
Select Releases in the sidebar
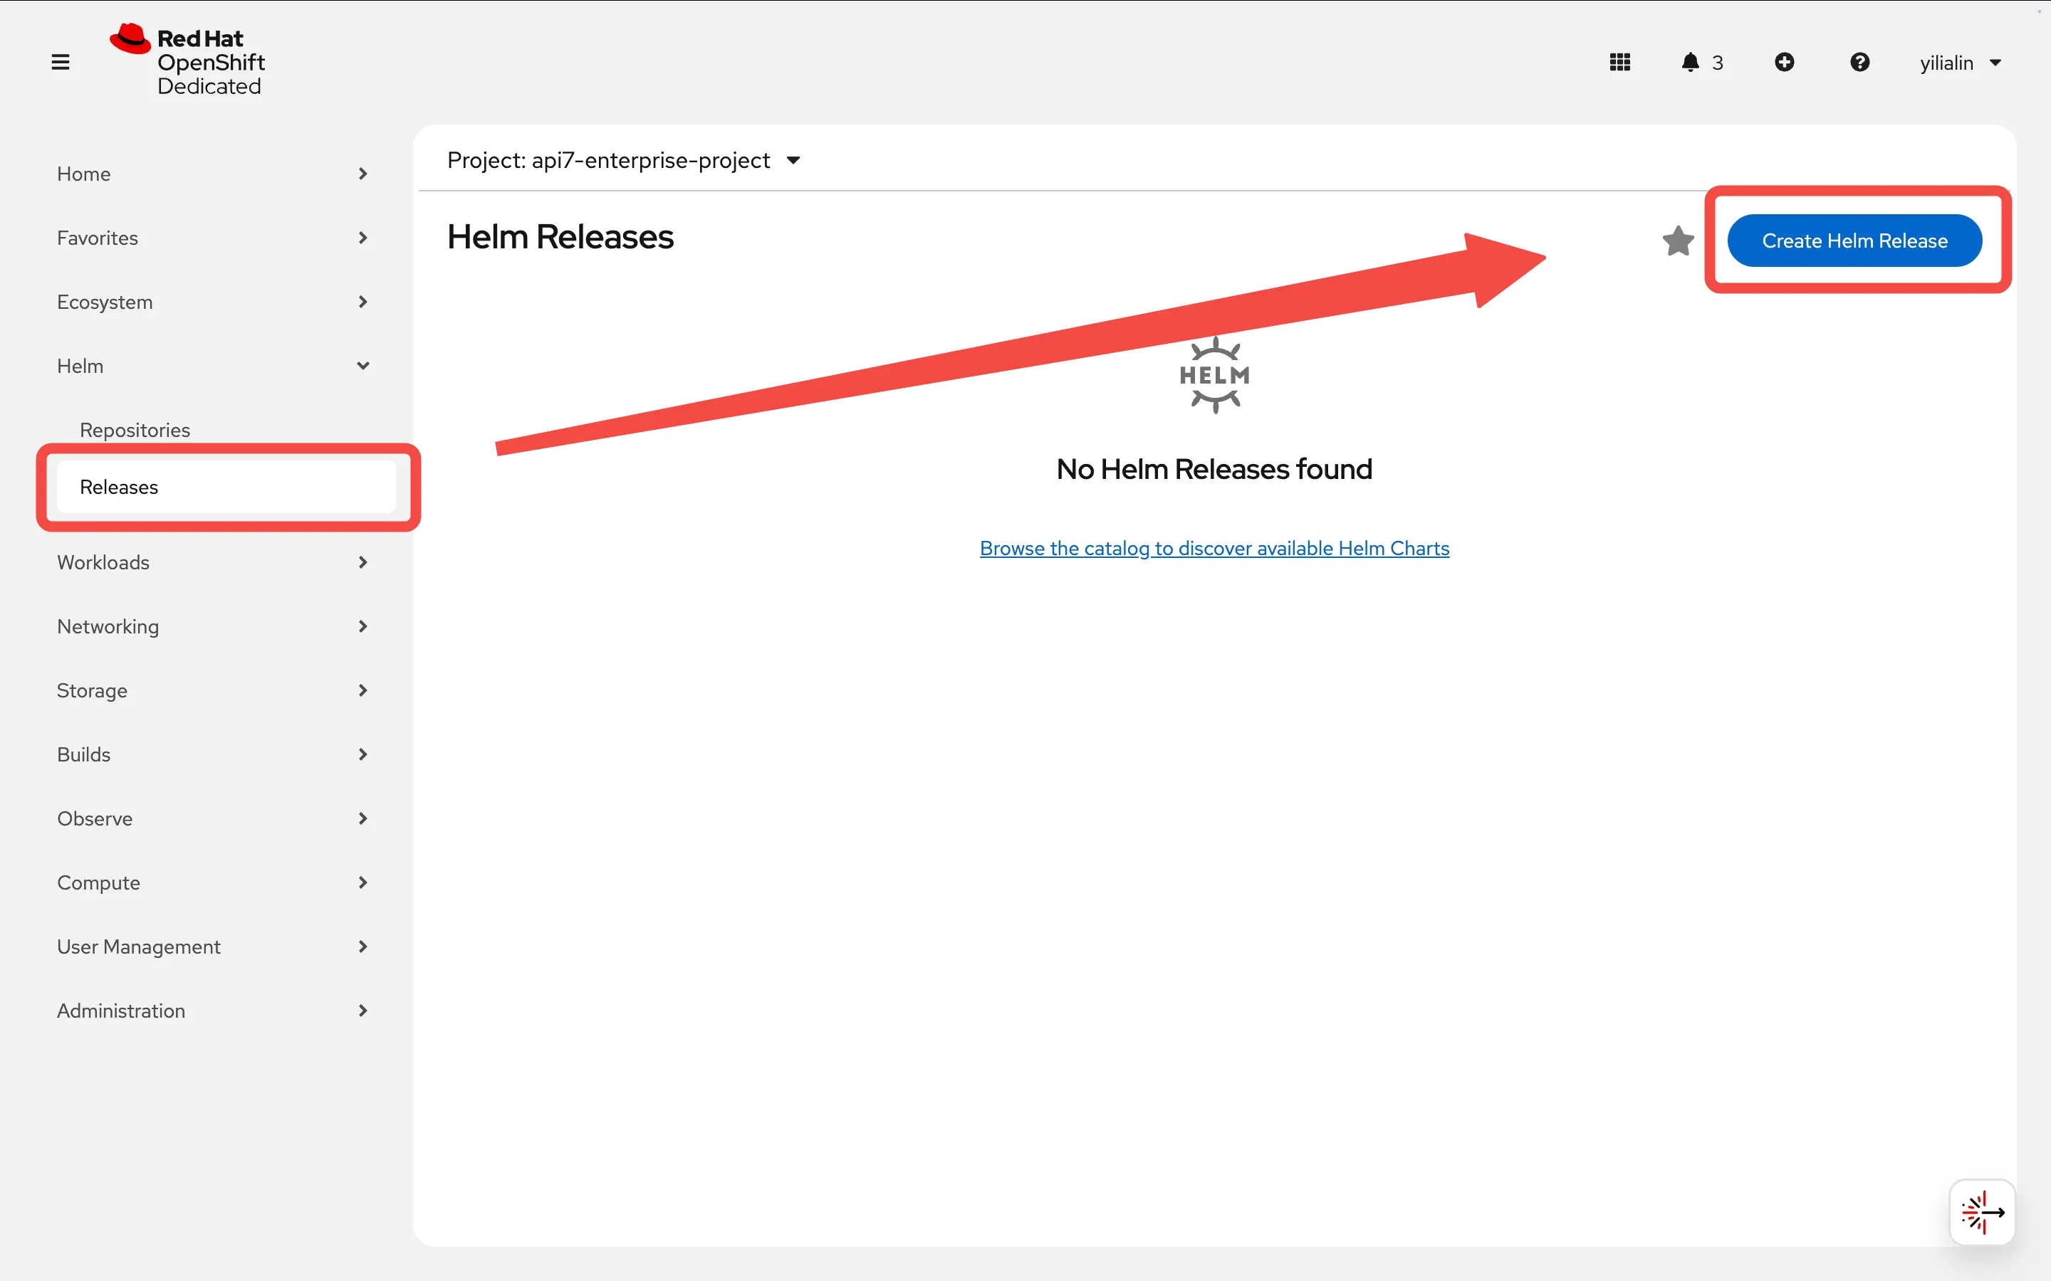(119, 487)
